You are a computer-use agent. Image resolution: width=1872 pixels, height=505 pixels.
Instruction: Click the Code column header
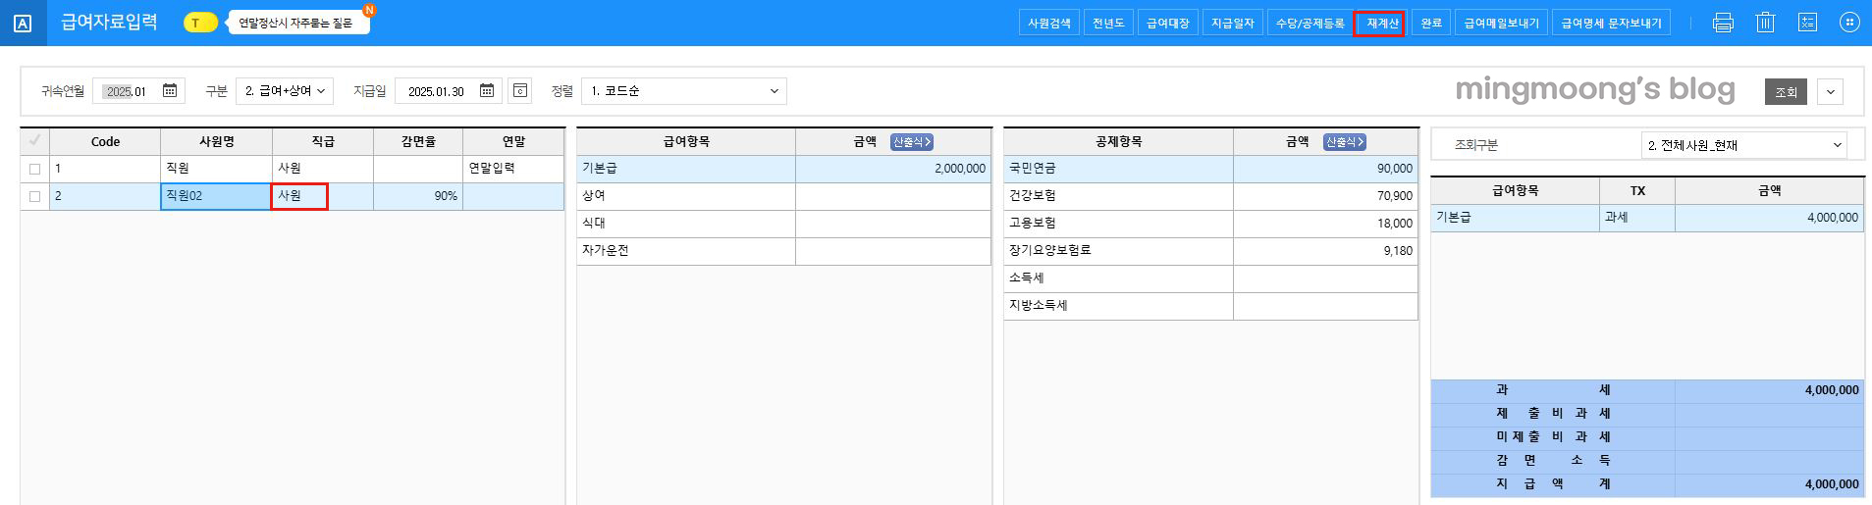click(x=105, y=141)
